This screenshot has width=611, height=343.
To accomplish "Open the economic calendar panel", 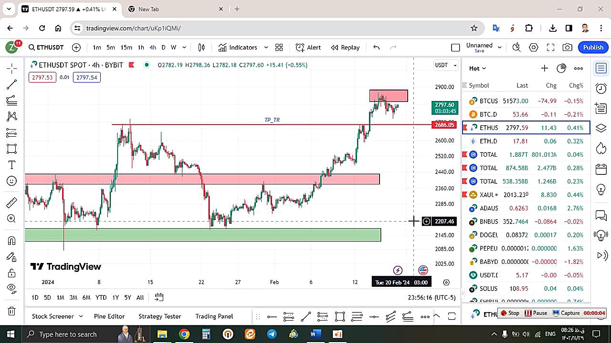I will coord(601,169).
